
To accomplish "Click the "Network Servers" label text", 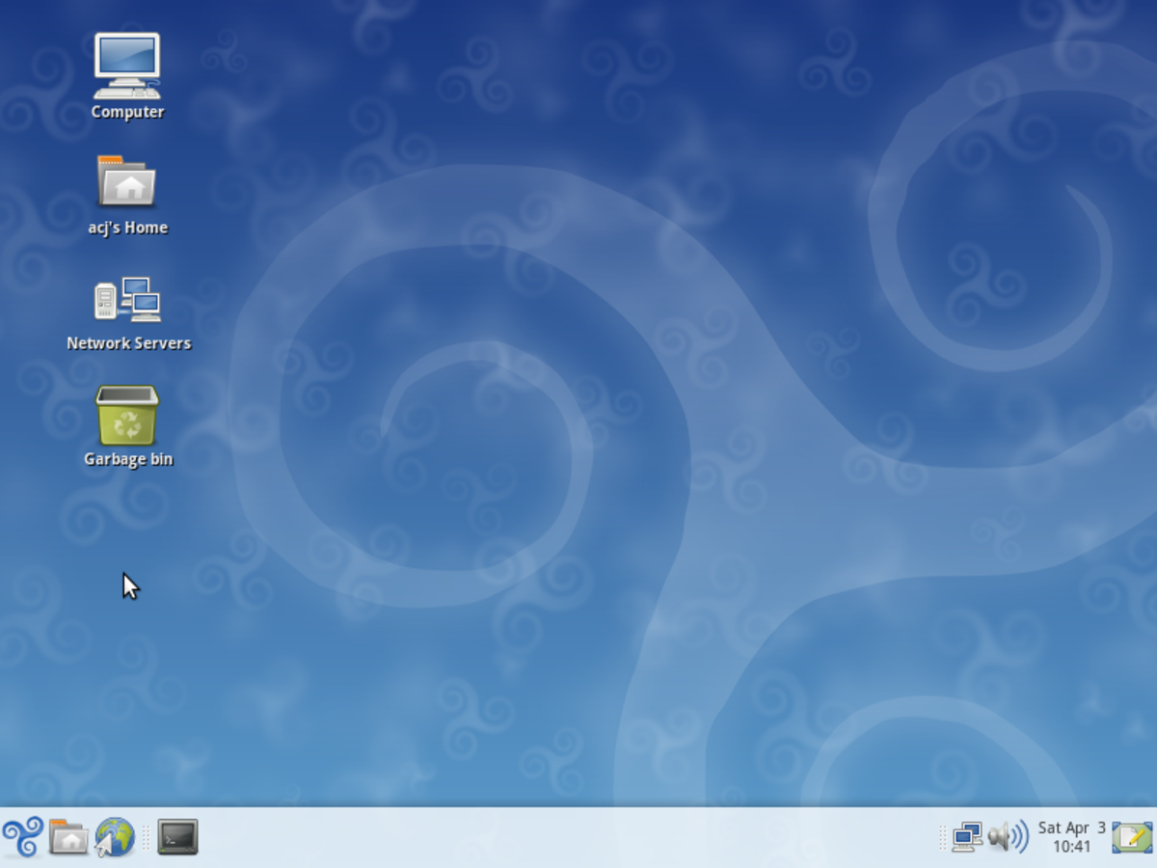I will [128, 343].
